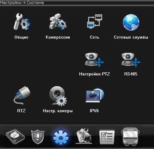Open the Сетевые службы globe icon
Viewport: 154px width, 149px height.
pos(131,22)
